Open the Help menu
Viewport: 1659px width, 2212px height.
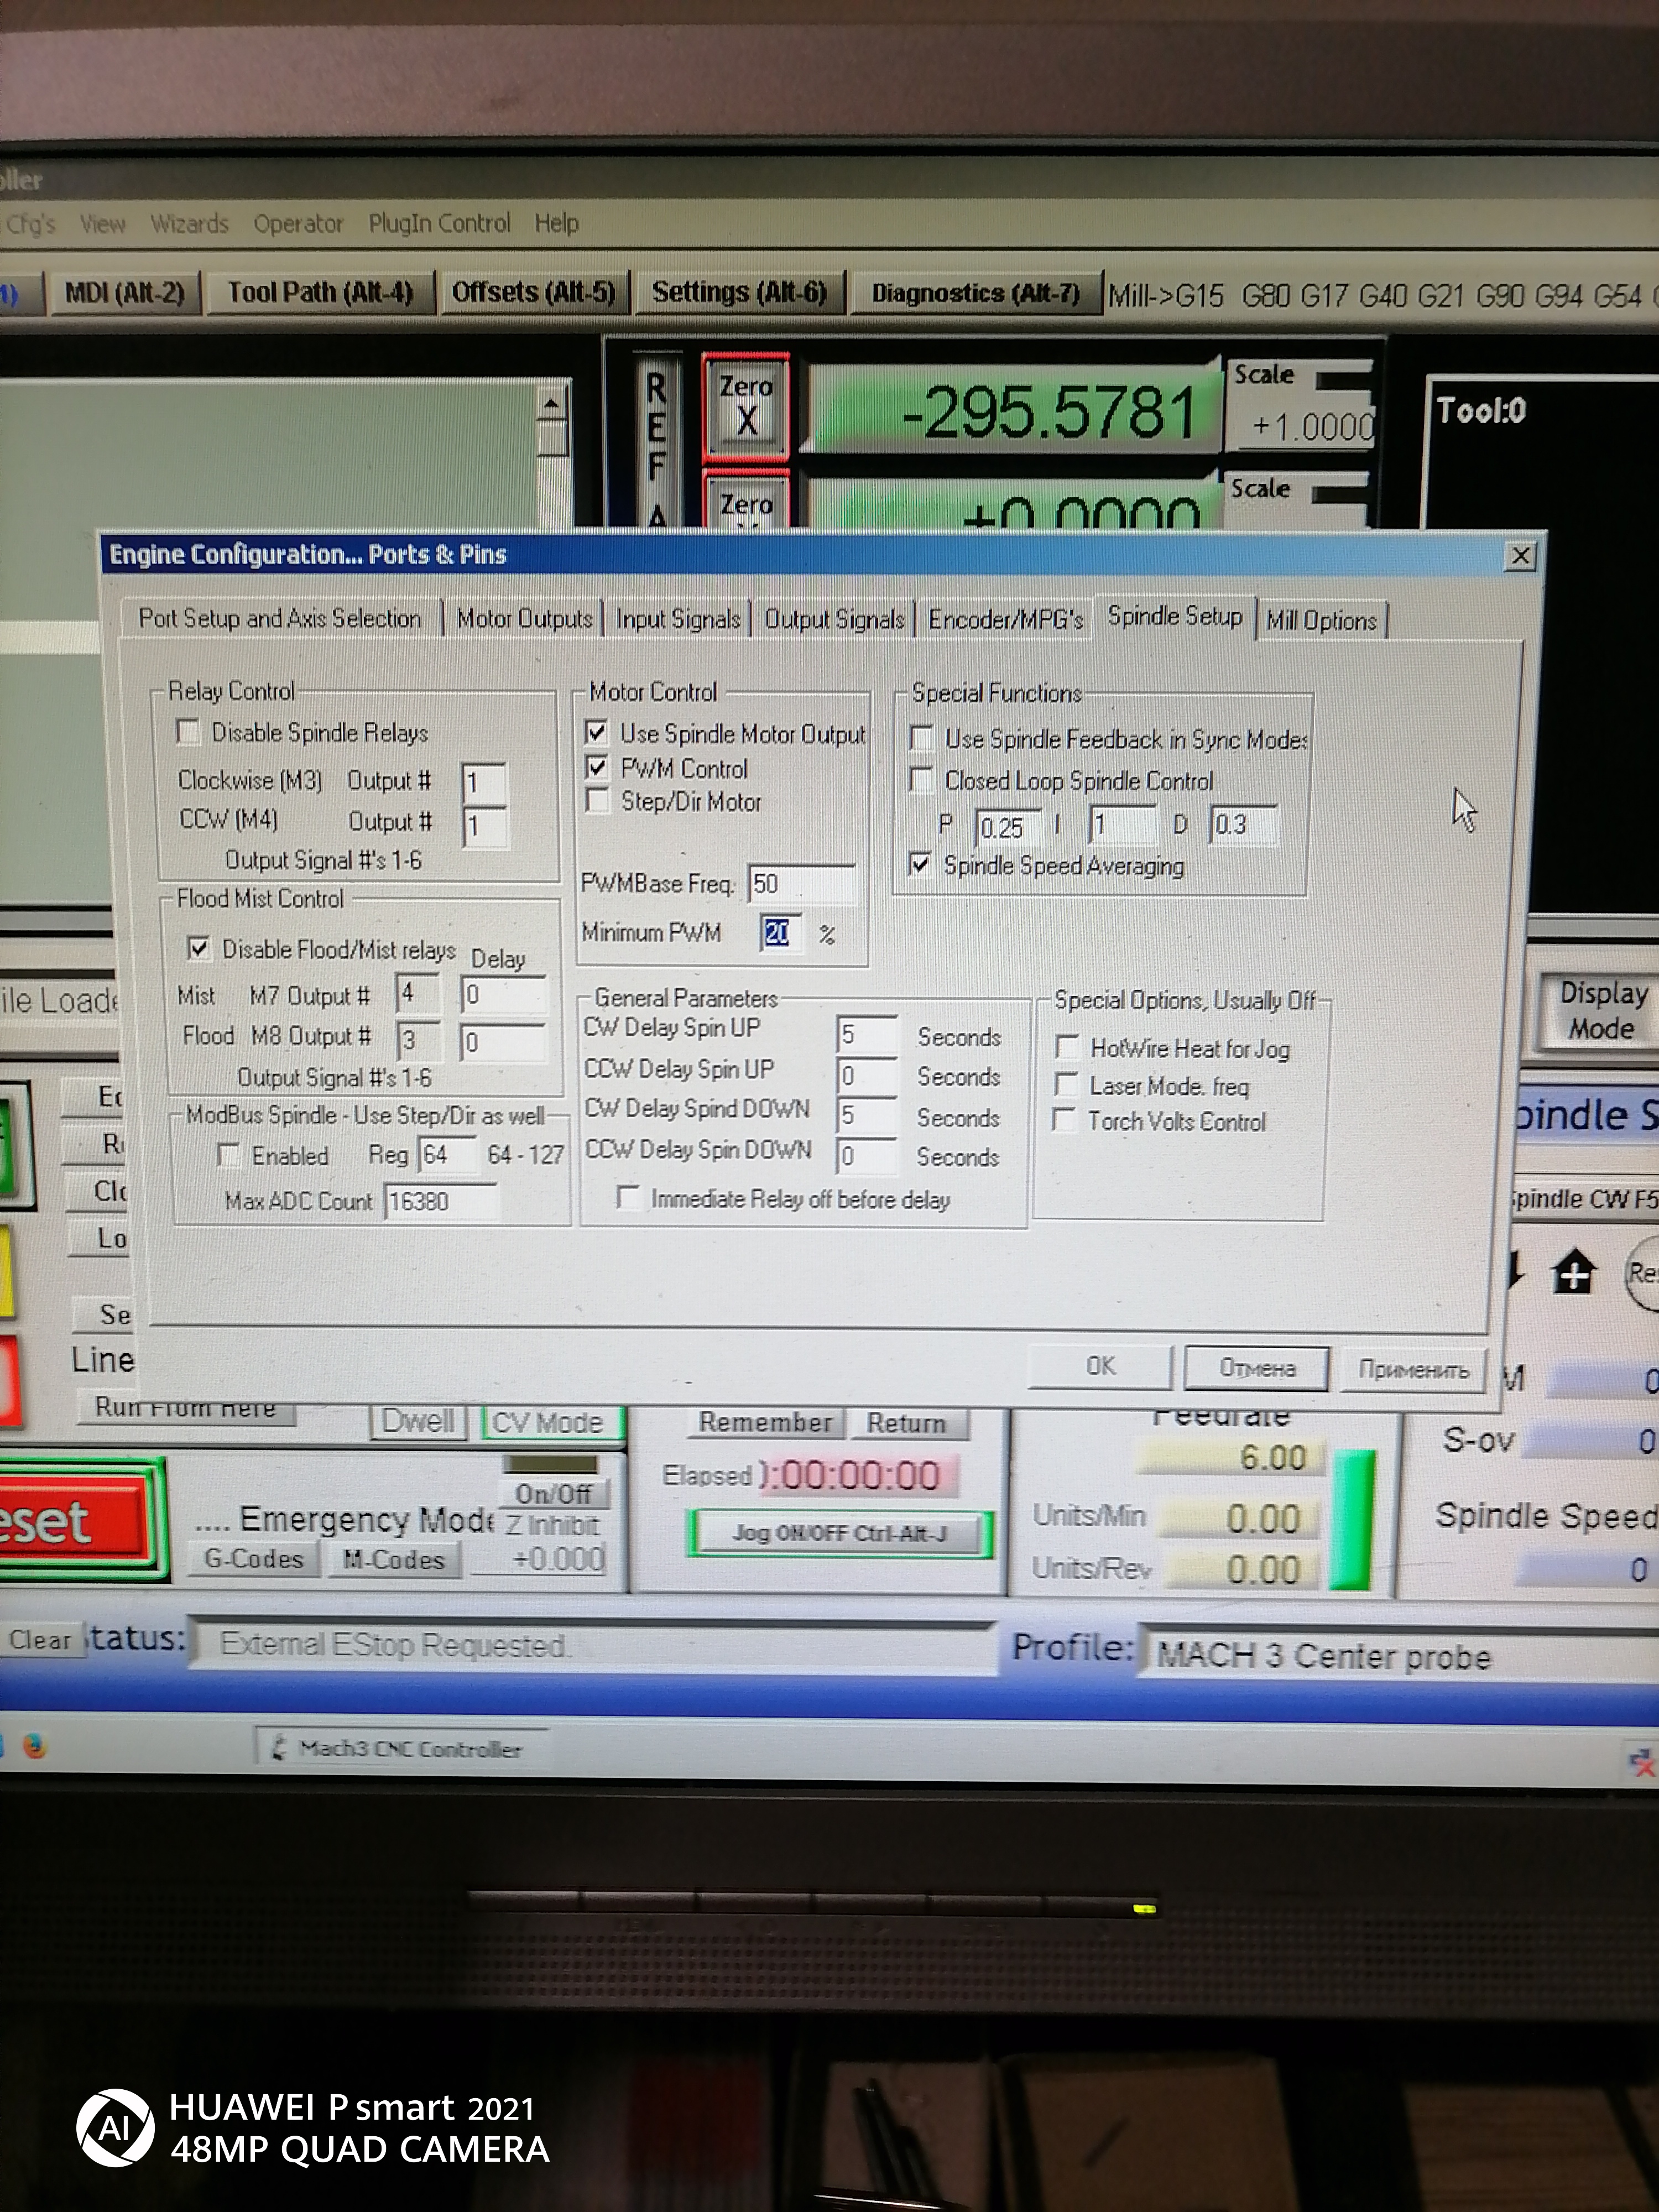click(556, 222)
